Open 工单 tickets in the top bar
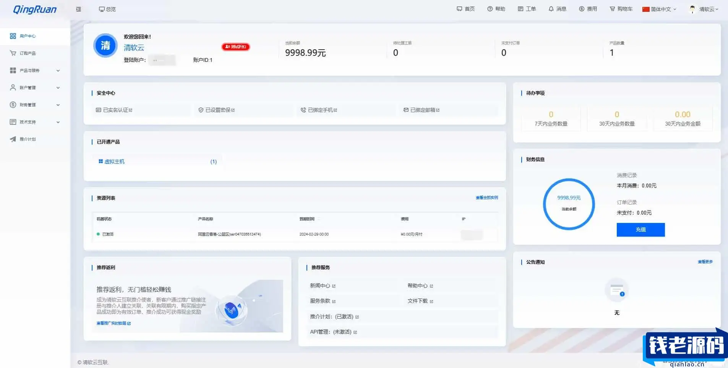728x368 pixels. pos(527,9)
